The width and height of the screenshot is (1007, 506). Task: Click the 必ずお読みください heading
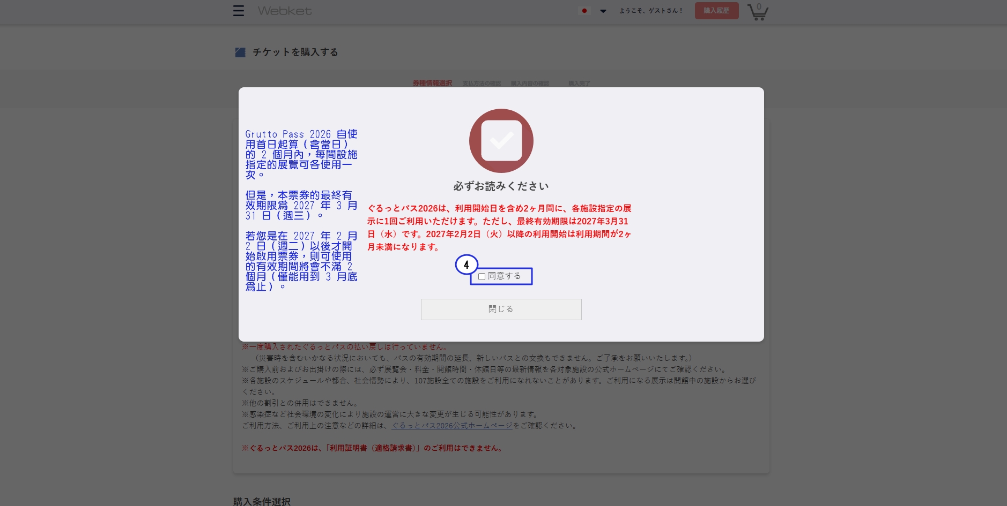(x=501, y=186)
